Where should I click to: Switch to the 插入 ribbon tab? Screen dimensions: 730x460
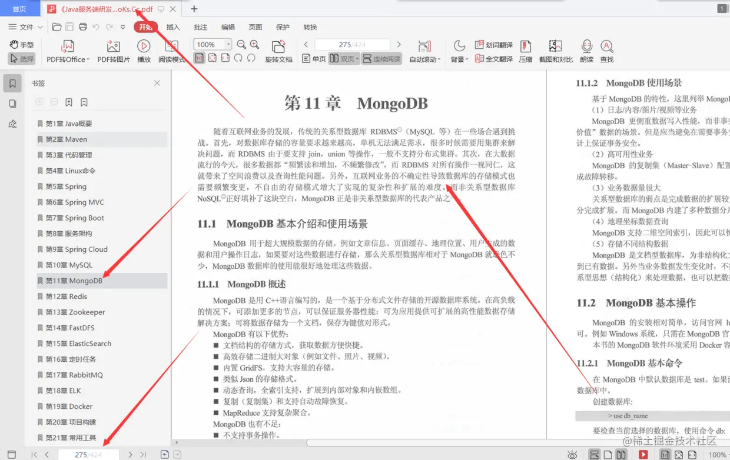tap(173, 27)
